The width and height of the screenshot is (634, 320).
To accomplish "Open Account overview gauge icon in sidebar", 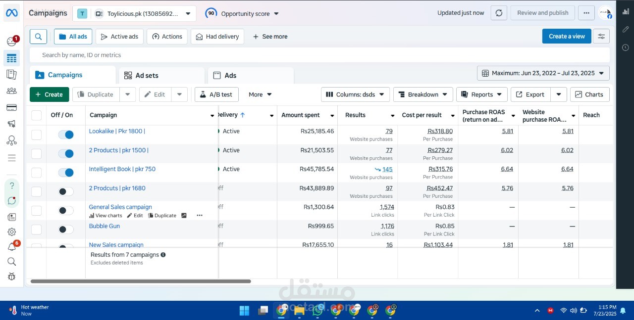I will pyautogui.click(x=11, y=42).
